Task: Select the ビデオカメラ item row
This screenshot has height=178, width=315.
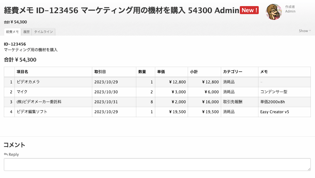Action: coord(157,82)
